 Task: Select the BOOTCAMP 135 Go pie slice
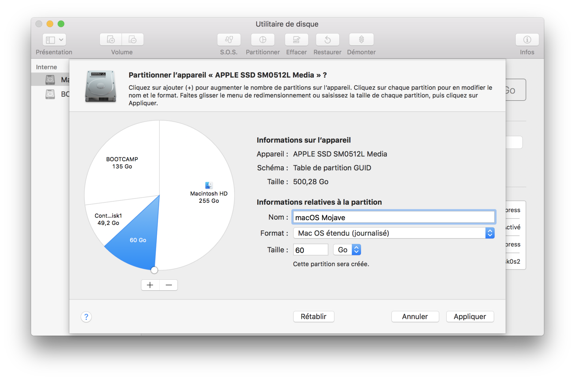122,163
